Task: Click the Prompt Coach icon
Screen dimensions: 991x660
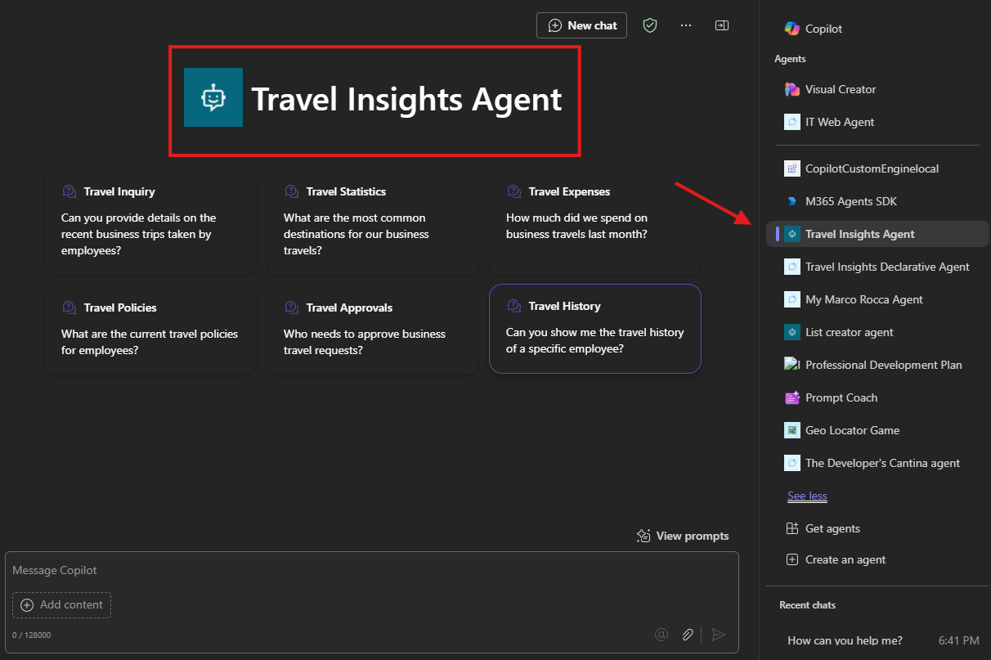Action: 791,397
